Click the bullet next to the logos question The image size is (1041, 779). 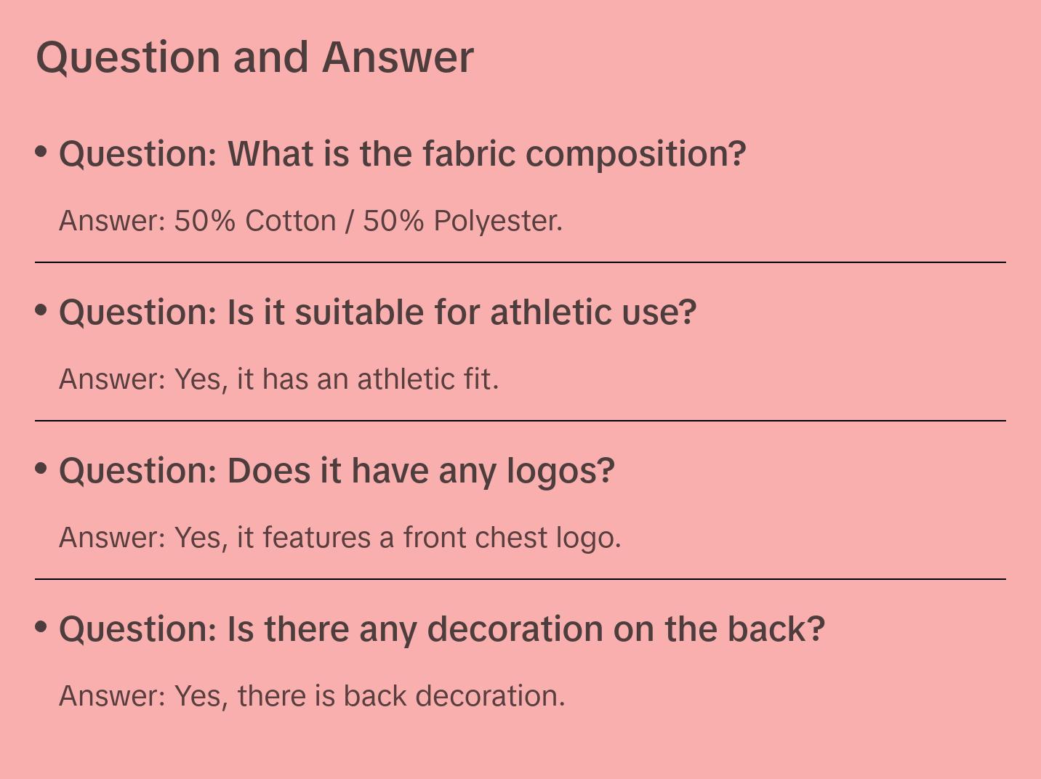coord(41,469)
